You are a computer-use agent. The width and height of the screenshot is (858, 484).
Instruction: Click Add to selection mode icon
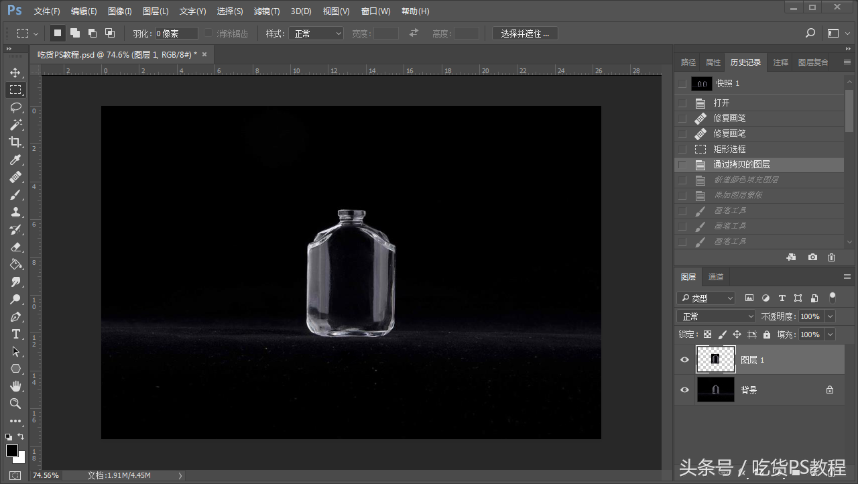point(75,33)
